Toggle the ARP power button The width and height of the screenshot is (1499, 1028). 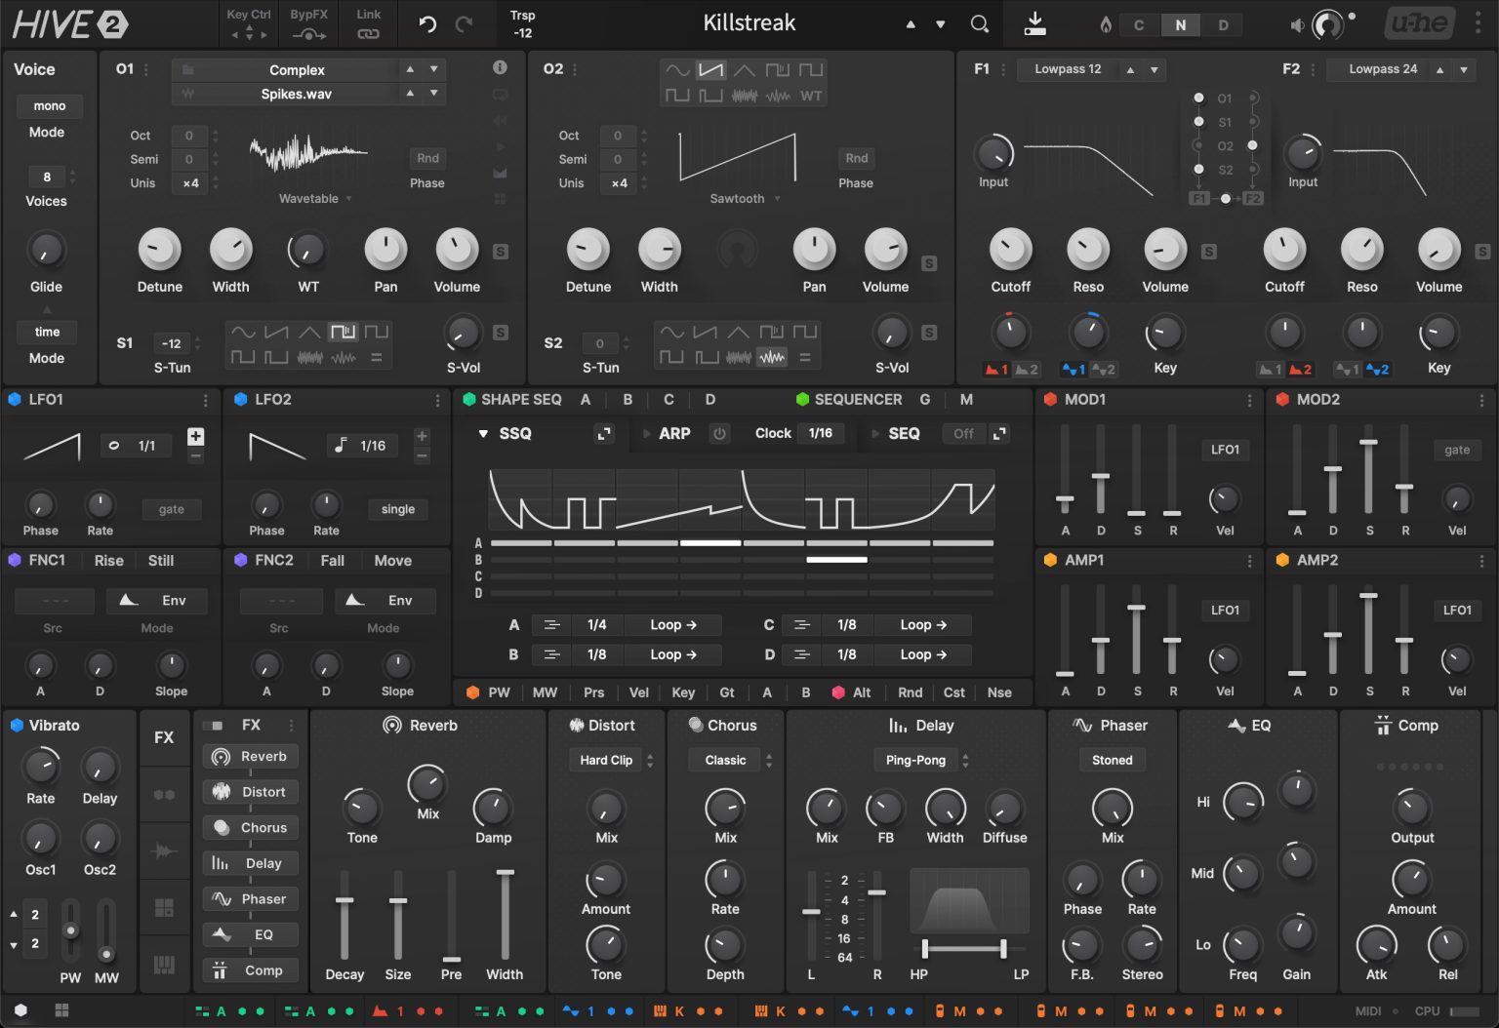(x=719, y=434)
